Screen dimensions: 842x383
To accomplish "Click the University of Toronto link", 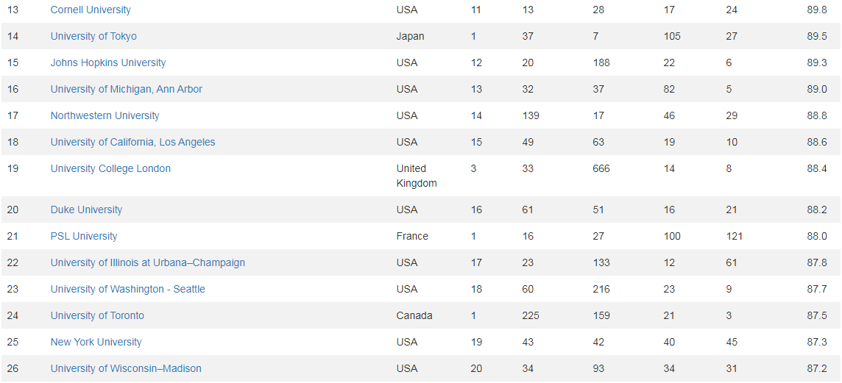I will (97, 315).
